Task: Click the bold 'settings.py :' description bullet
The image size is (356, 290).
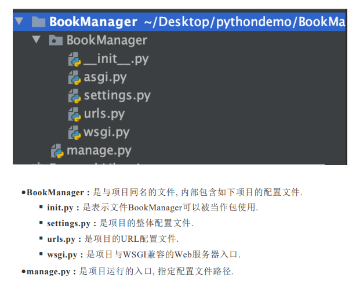Action: [72, 224]
